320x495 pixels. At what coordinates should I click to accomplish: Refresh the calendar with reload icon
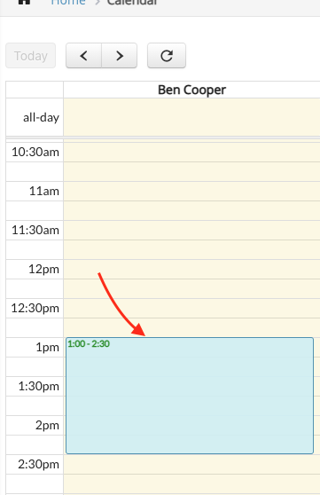(x=167, y=56)
